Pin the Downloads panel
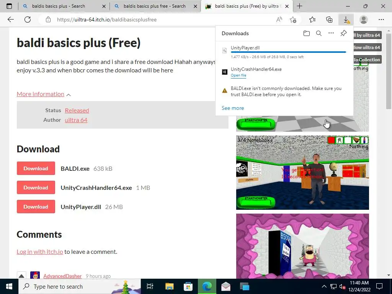The image size is (392, 294). (x=343, y=33)
